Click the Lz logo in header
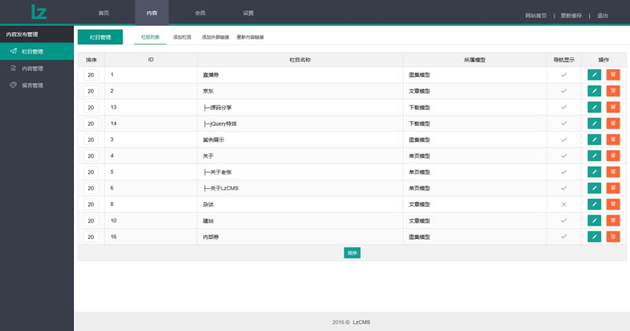Screen dimensions: 630x331 pyautogui.click(x=39, y=12)
